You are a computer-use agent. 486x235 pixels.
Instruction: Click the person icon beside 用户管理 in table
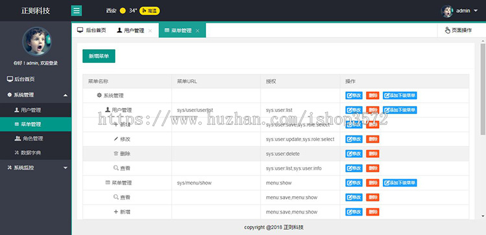(x=108, y=109)
